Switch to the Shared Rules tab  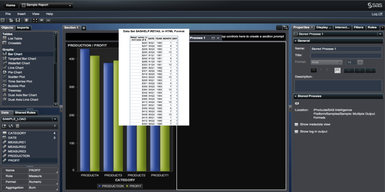25,112
